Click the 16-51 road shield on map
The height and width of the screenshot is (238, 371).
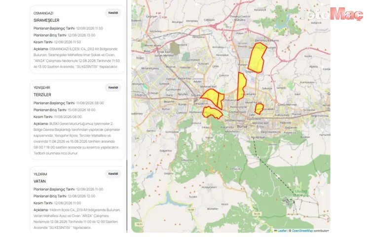139,224
